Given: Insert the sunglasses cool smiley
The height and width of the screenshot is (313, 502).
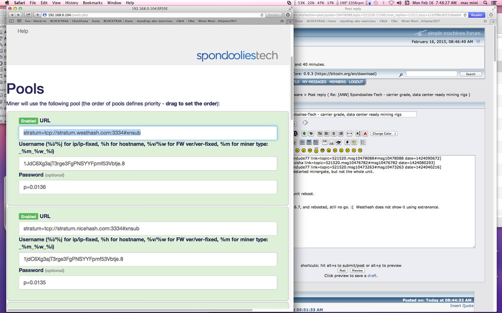Looking at the screenshot, I should point(310,151).
